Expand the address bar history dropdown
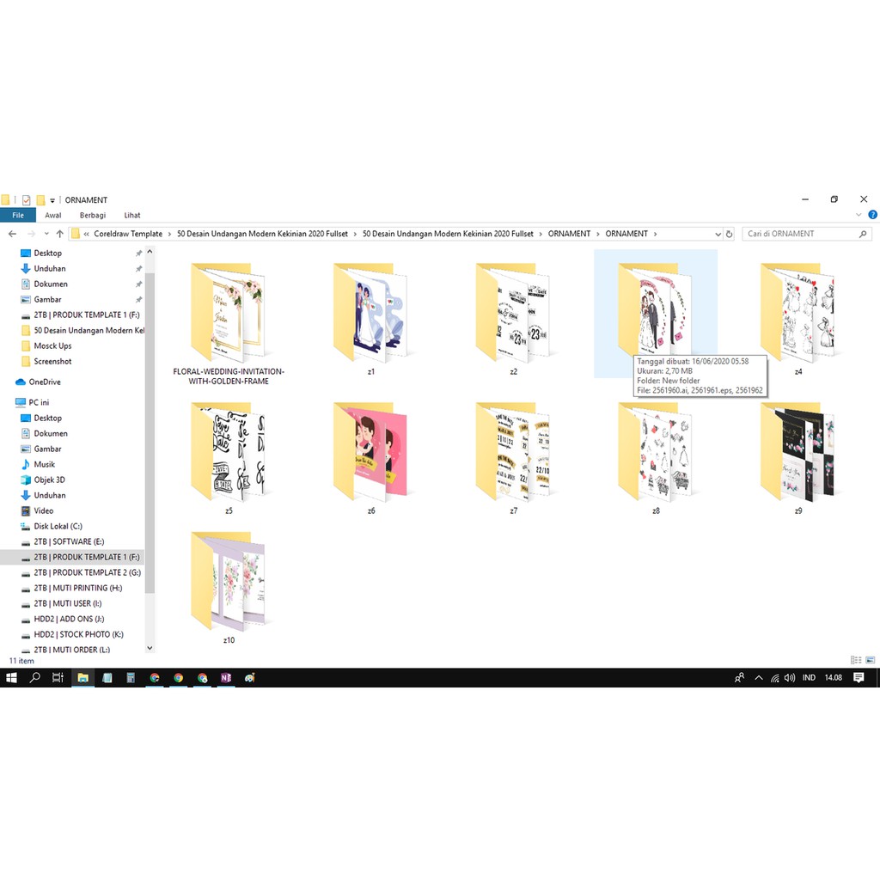Image resolution: width=880 pixels, height=880 pixels. [718, 234]
